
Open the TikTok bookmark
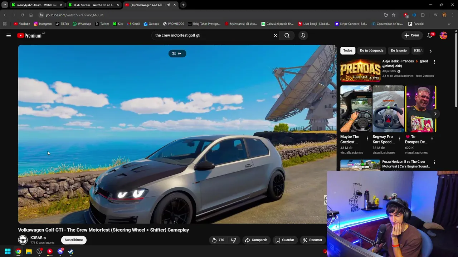click(x=62, y=24)
